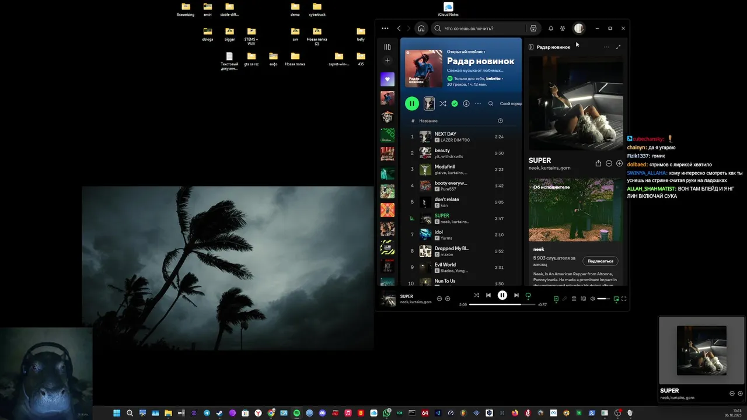Toggle shuffle in playlist header
This screenshot has width=747, height=420.
pyautogui.click(x=443, y=103)
